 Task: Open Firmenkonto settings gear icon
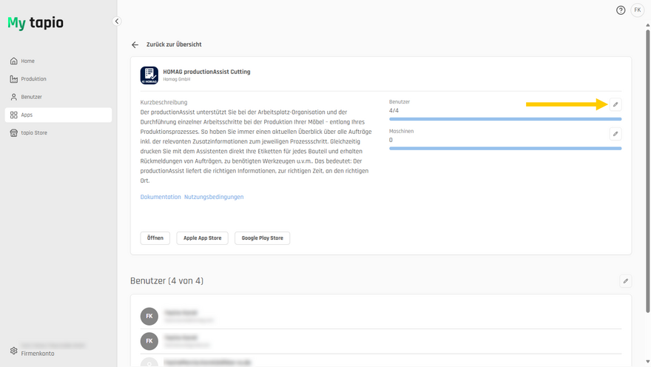click(14, 351)
